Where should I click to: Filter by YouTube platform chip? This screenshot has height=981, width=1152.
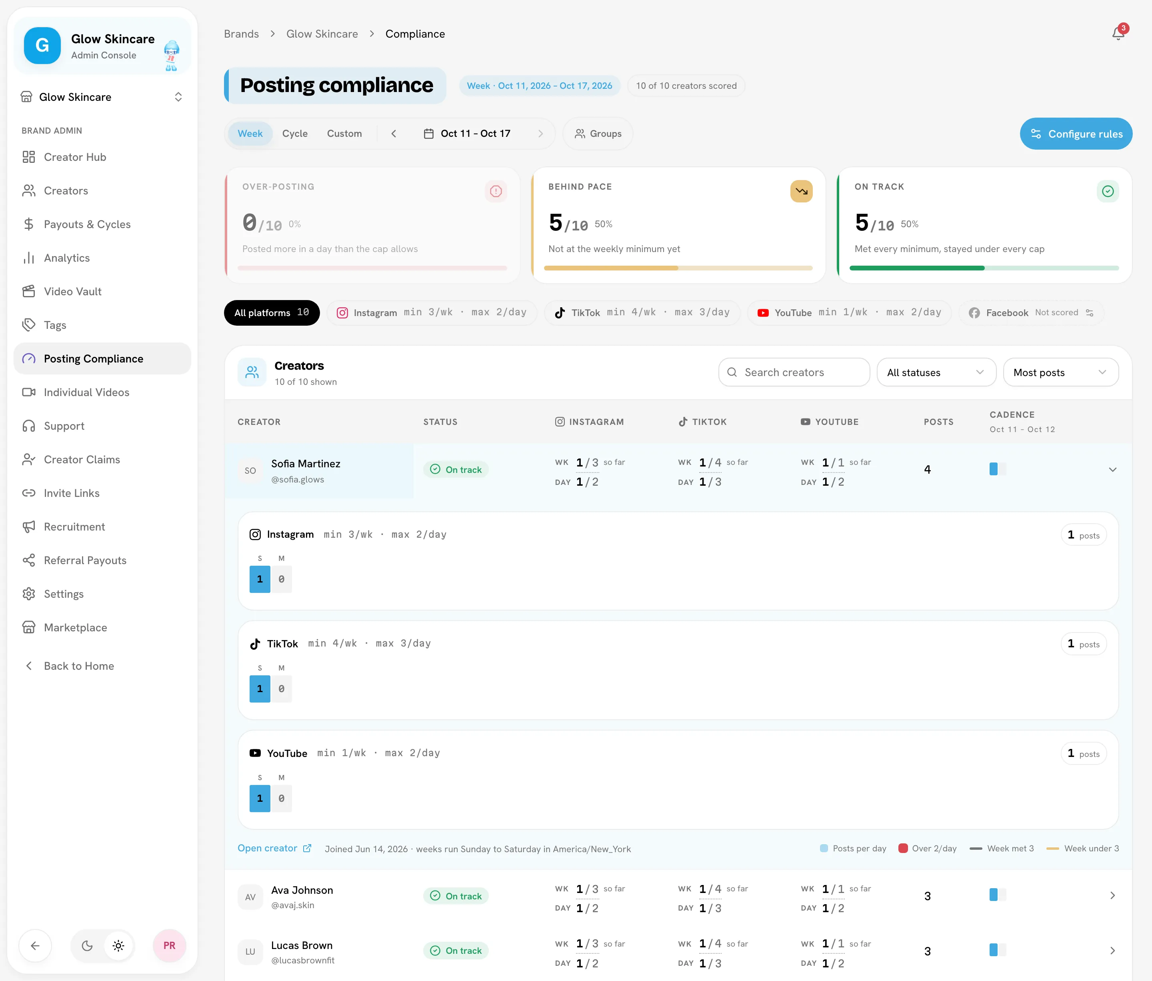(x=849, y=312)
